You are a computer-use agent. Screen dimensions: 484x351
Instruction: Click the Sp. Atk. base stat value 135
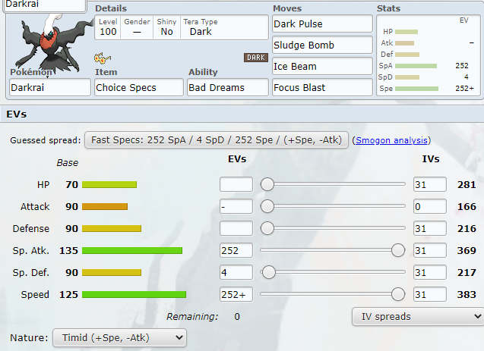point(68,250)
